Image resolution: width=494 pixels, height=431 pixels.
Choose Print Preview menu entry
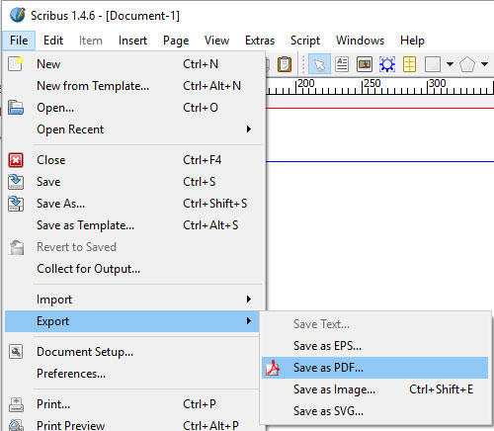(132, 424)
